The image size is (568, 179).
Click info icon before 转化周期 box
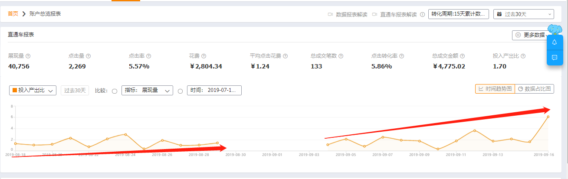(422, 14)
